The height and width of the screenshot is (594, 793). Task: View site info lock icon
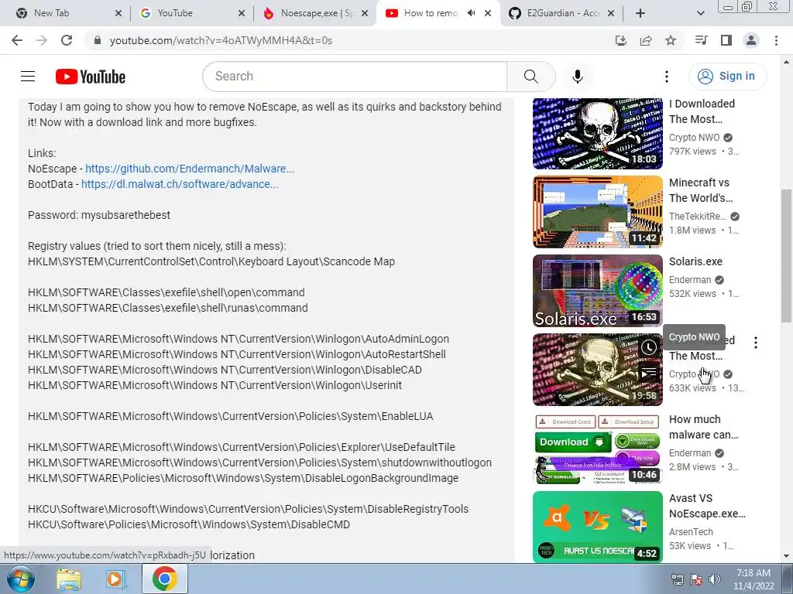point(98,40)
